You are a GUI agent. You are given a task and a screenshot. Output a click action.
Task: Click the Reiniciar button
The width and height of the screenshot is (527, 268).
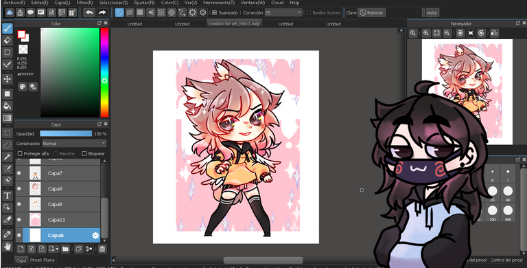click(x=371, y=13)
